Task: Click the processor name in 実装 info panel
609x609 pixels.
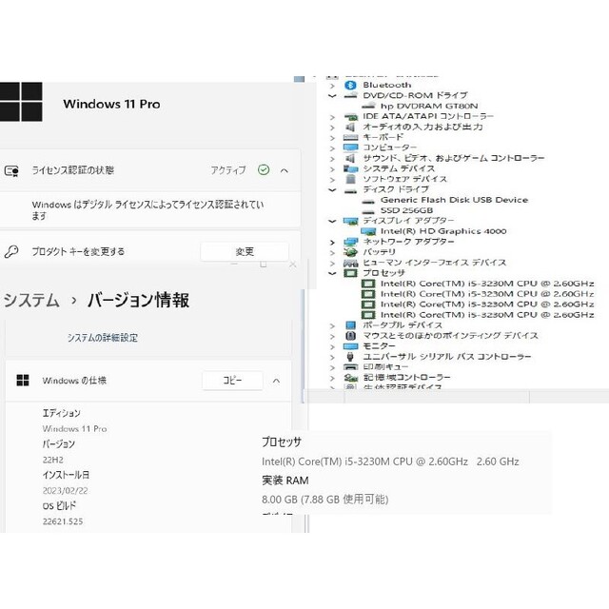Action: 390,462
